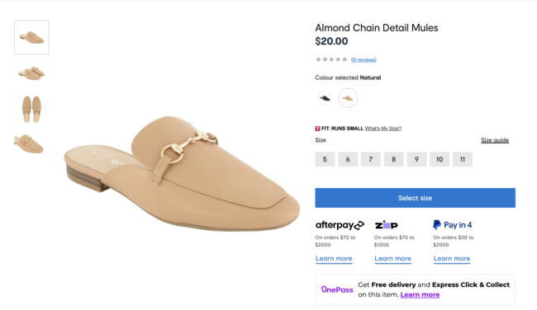Select the black colour swatch
The image size is (537, 310).
(x=325, y=98)
